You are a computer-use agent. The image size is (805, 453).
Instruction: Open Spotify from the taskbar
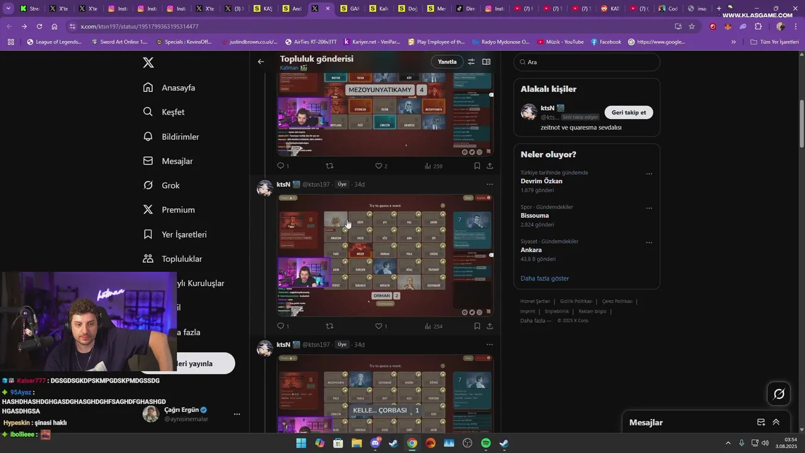486,443
